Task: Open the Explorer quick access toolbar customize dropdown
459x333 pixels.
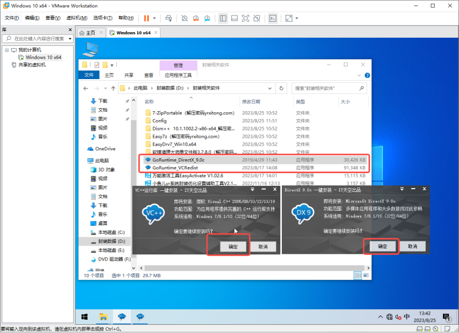Action: [x=112, y=65]
